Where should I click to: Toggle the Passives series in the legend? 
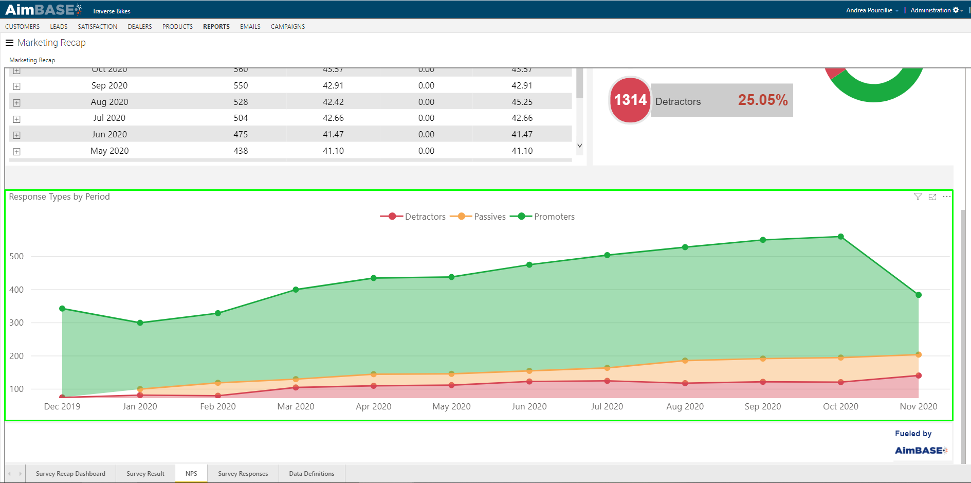point(489,216)
